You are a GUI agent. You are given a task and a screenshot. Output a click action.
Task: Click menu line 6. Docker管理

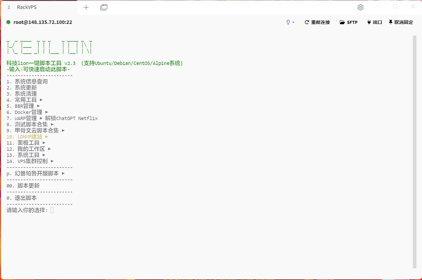click(x=27, y=112)
